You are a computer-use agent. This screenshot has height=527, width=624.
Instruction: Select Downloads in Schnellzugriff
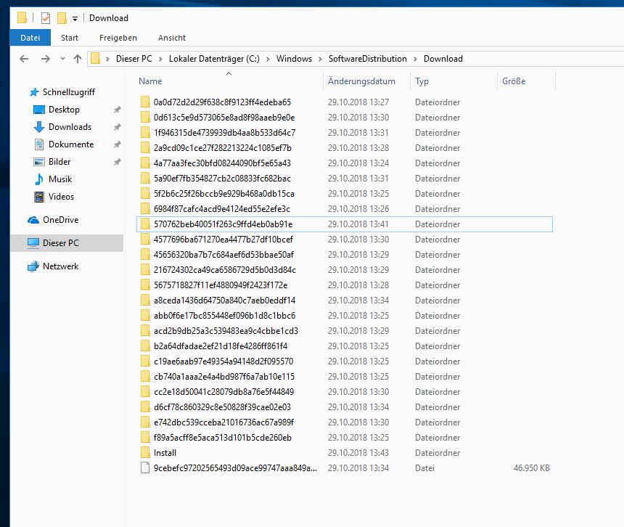click(x=70, y=127)
